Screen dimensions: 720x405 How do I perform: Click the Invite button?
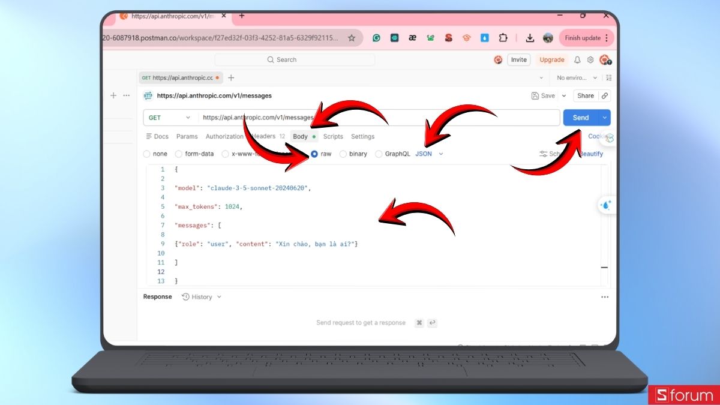(519, 60)
